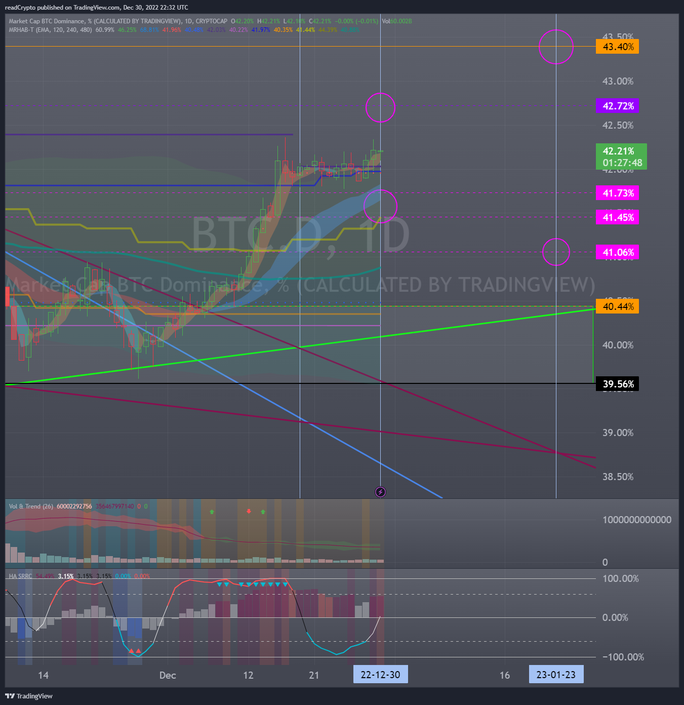Click the readCrypto published on TradingView.com header
This screenshot has height=705, width=684.
(96, 8)
